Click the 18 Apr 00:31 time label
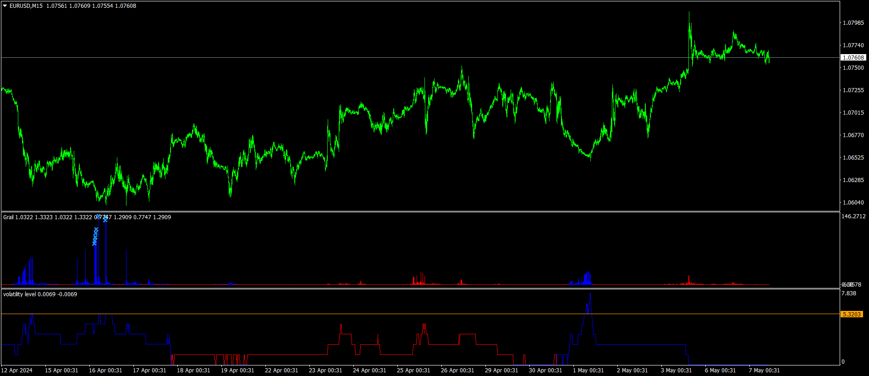Image resolution: width=869 pixels, height=376 pixels. coord(193,370)
